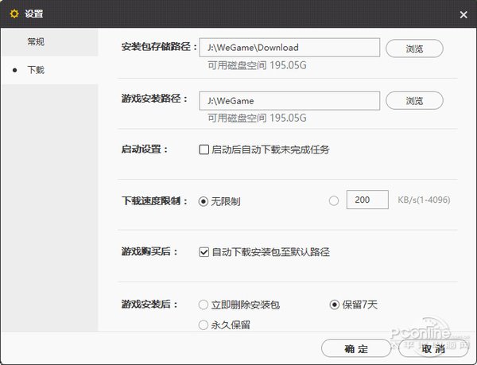Select the 无限制 download speed option
This screenshot has height=365, width=477.
coord(204,201)
